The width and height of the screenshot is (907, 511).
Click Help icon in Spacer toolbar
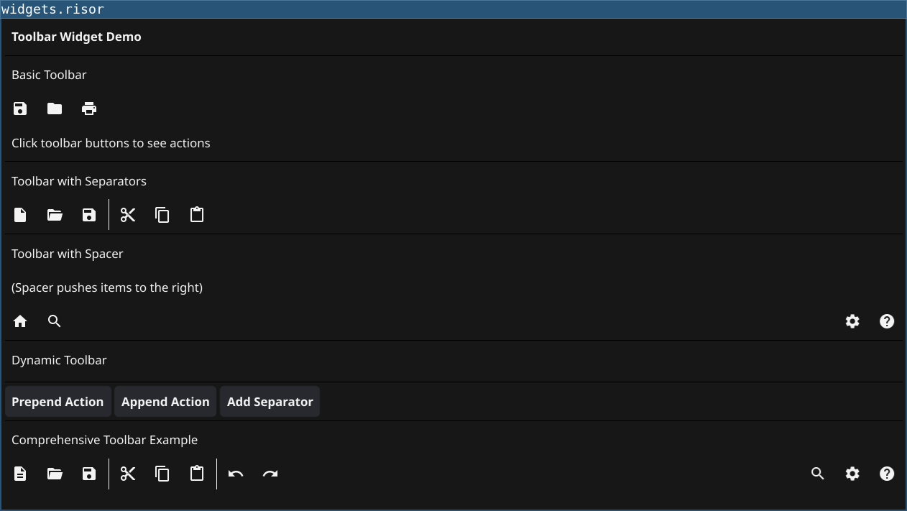pos(887,321)
